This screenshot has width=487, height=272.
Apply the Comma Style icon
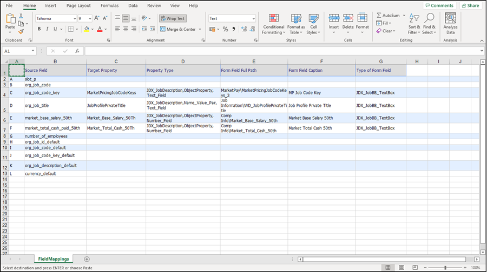(234, 29)
